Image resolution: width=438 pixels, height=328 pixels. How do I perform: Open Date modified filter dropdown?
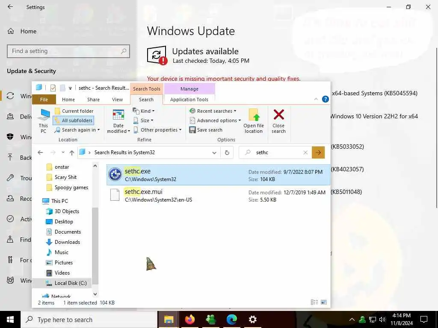tap(118, 121)
